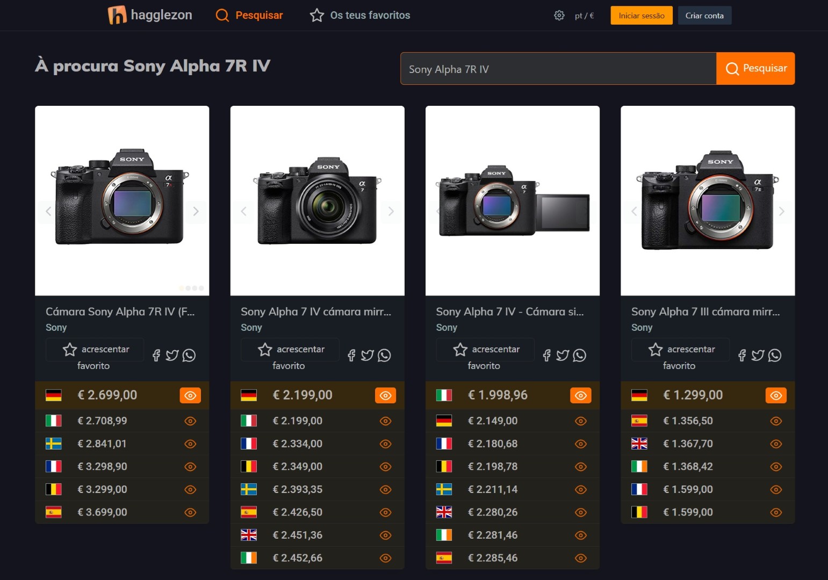Open the settings gear icon
Screen dimensions: 828x580
[559, 16]
